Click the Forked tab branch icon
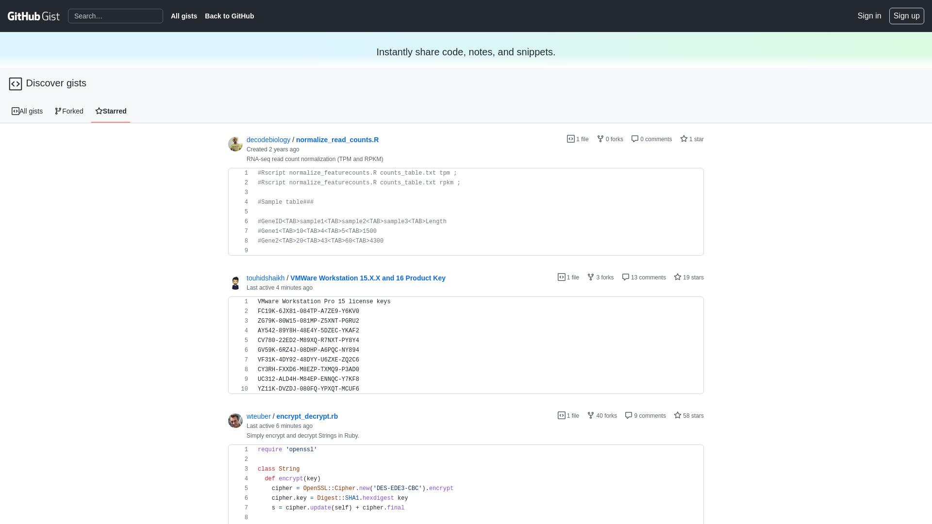932x524 pixels. pyautogui.click(x=58, y=111)
